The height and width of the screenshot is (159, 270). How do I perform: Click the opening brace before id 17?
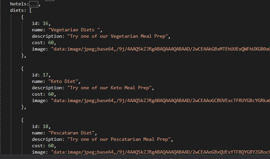(22, 69)
